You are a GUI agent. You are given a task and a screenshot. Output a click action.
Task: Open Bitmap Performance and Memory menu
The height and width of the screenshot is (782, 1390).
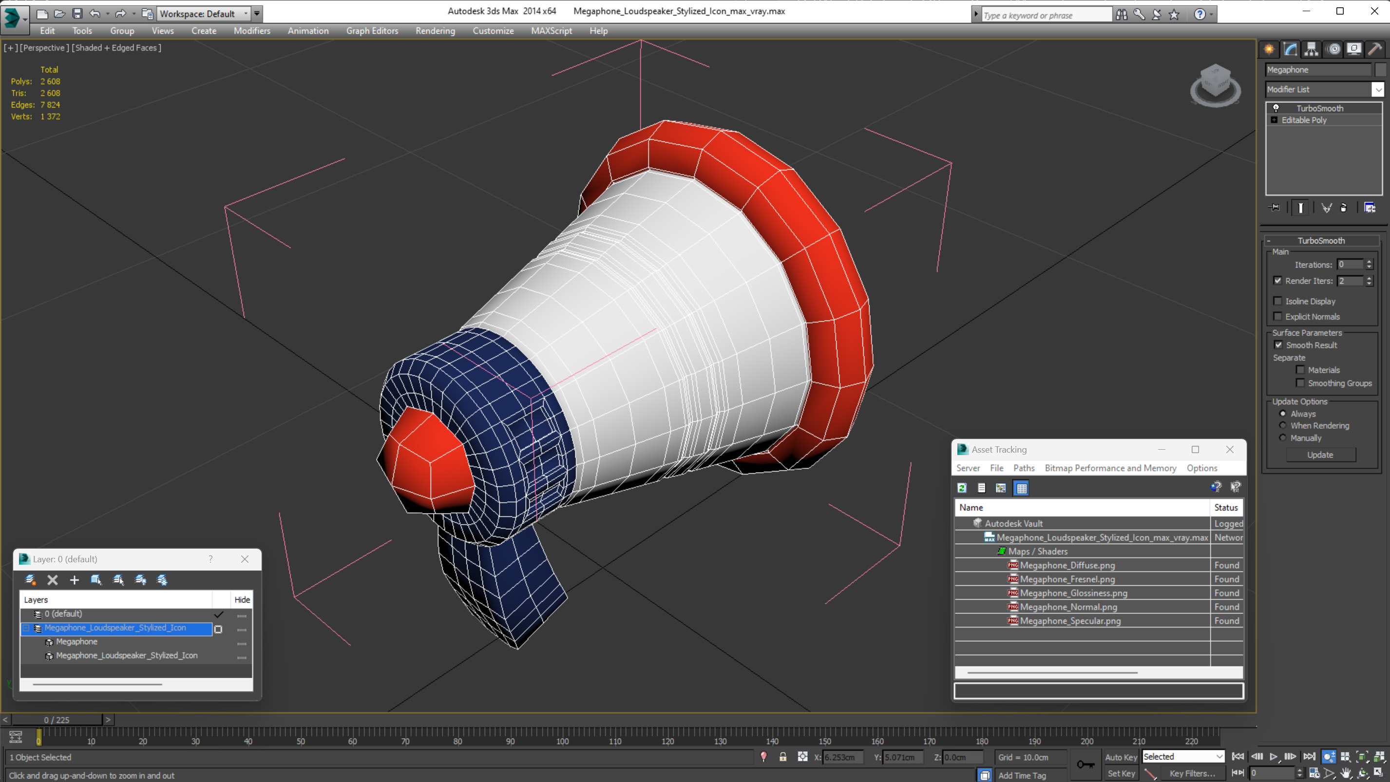(x=1110, y=468)
